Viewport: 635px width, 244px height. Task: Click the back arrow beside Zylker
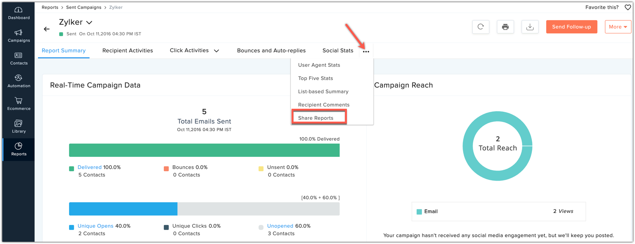coord(47,29)
